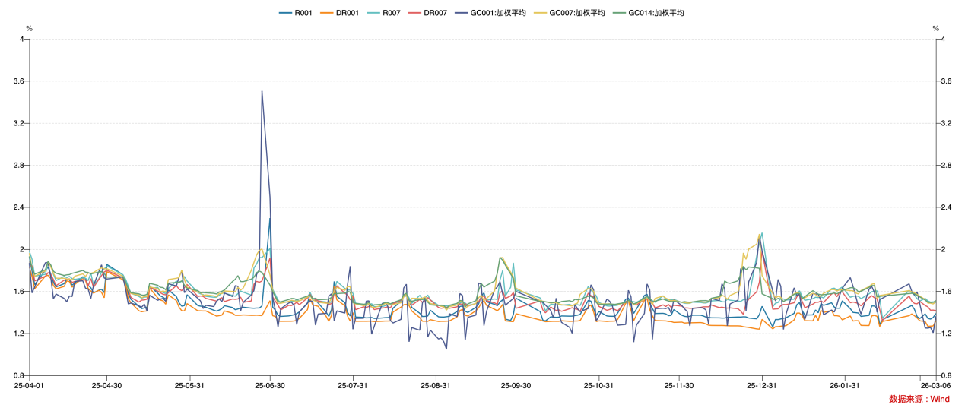Click the blue line marker beside R001
965x411 pixels.
coord(286,13)
